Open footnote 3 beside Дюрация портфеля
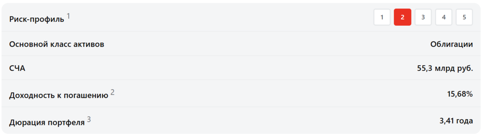The image size is (484, 136). click(x=89, y=119)
